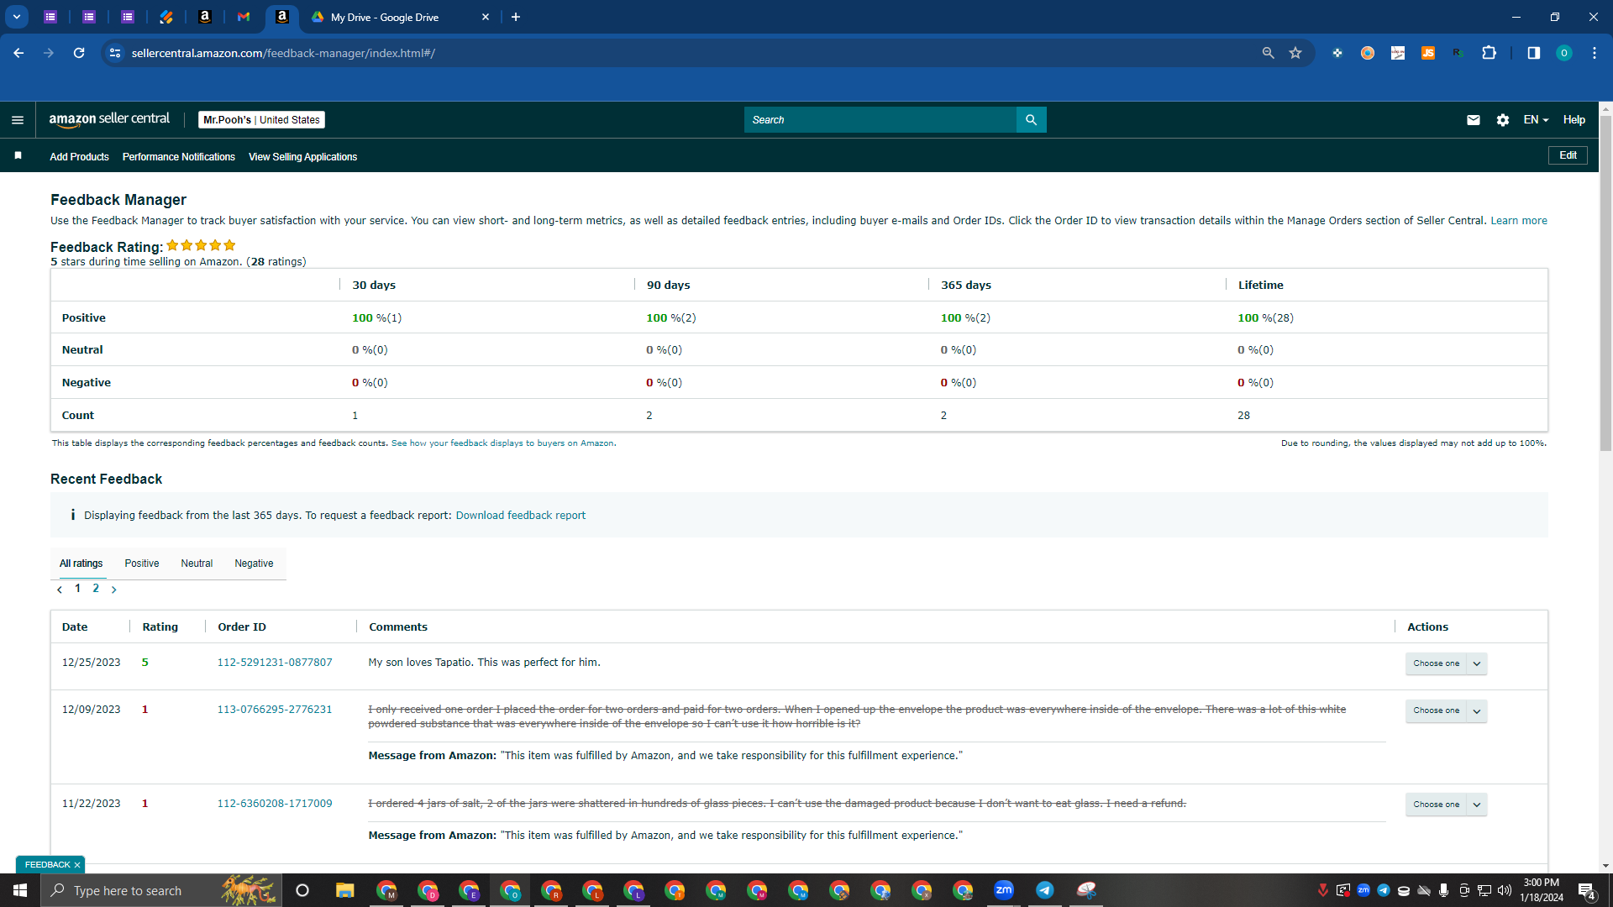
Task: Open the Gmail tab
Action: [x=244, y=17]
